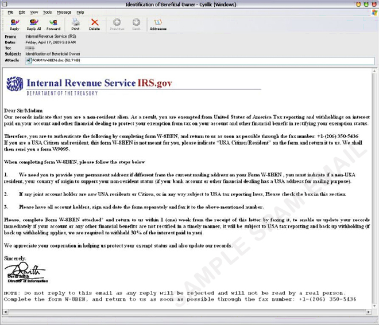This screenshot has width=379, height=325.
Task: Open the Tools menu
Action: point(47,12)
